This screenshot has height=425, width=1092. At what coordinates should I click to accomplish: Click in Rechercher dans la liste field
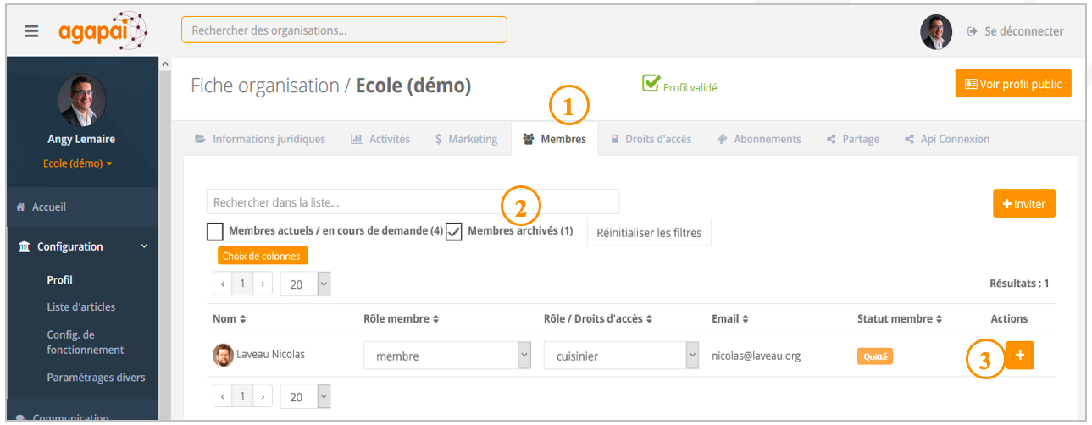point(413,201)
